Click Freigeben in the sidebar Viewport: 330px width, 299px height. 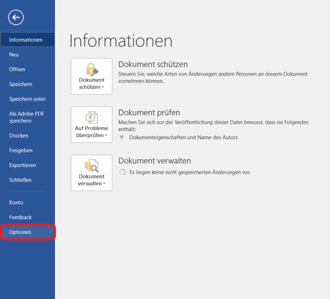click(x=21, y=151)
